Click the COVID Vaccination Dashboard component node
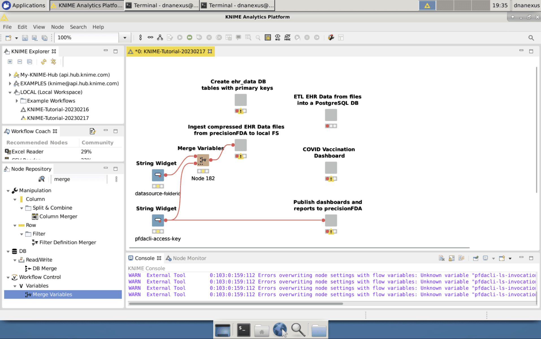Image resolution: width=541 pixels, height=339 pixels. 331,168
